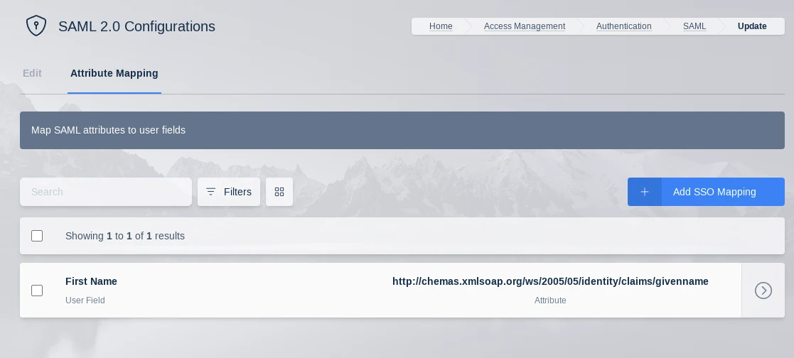Click the SAML breadcrumb link

tap(694, 26)
